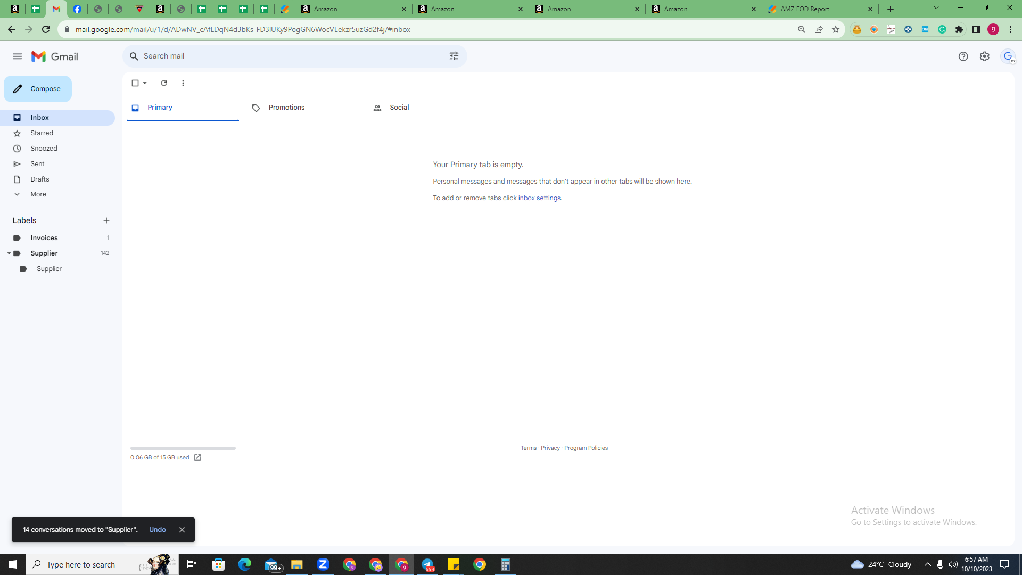Screen dimensions: 1022x575
Task: Show search options filter icon
Action: pyautogui.click(x=454, y=56)
